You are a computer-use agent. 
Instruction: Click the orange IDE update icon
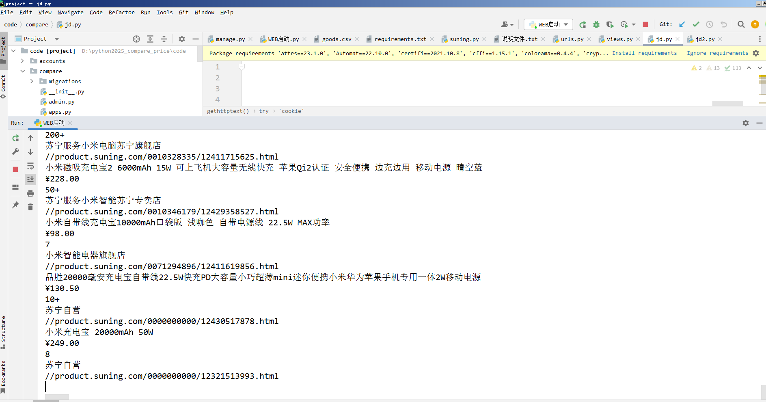coord(755,24)
